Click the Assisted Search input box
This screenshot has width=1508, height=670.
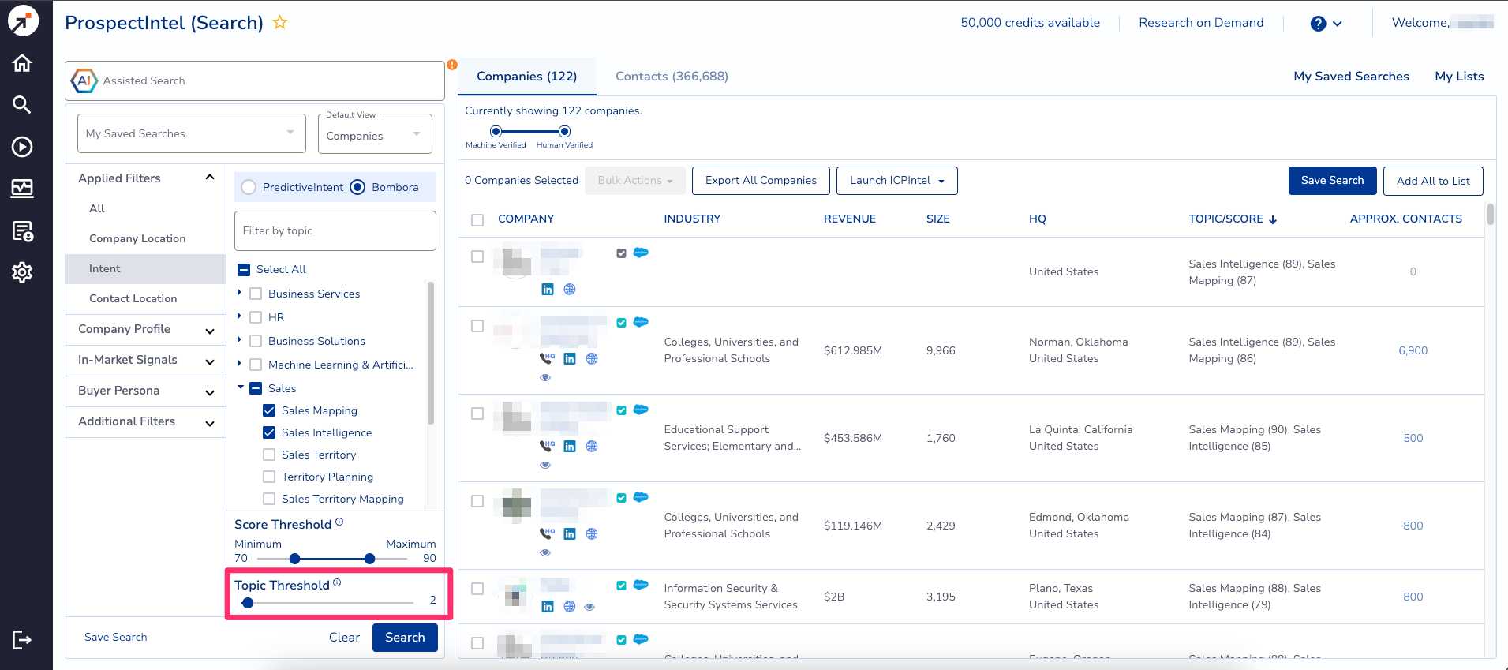[255, 80]
